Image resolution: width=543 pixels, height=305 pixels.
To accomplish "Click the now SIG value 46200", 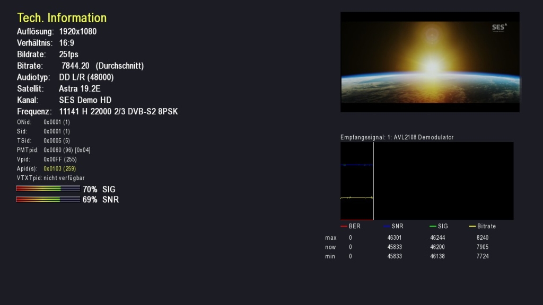I will [x=437, y=247].
